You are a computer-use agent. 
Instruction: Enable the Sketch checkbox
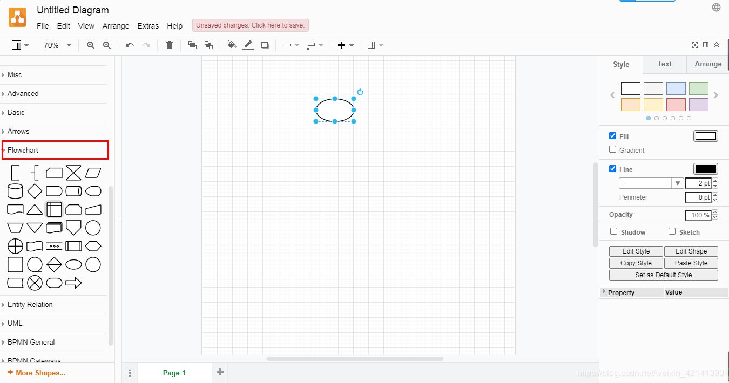672,231
